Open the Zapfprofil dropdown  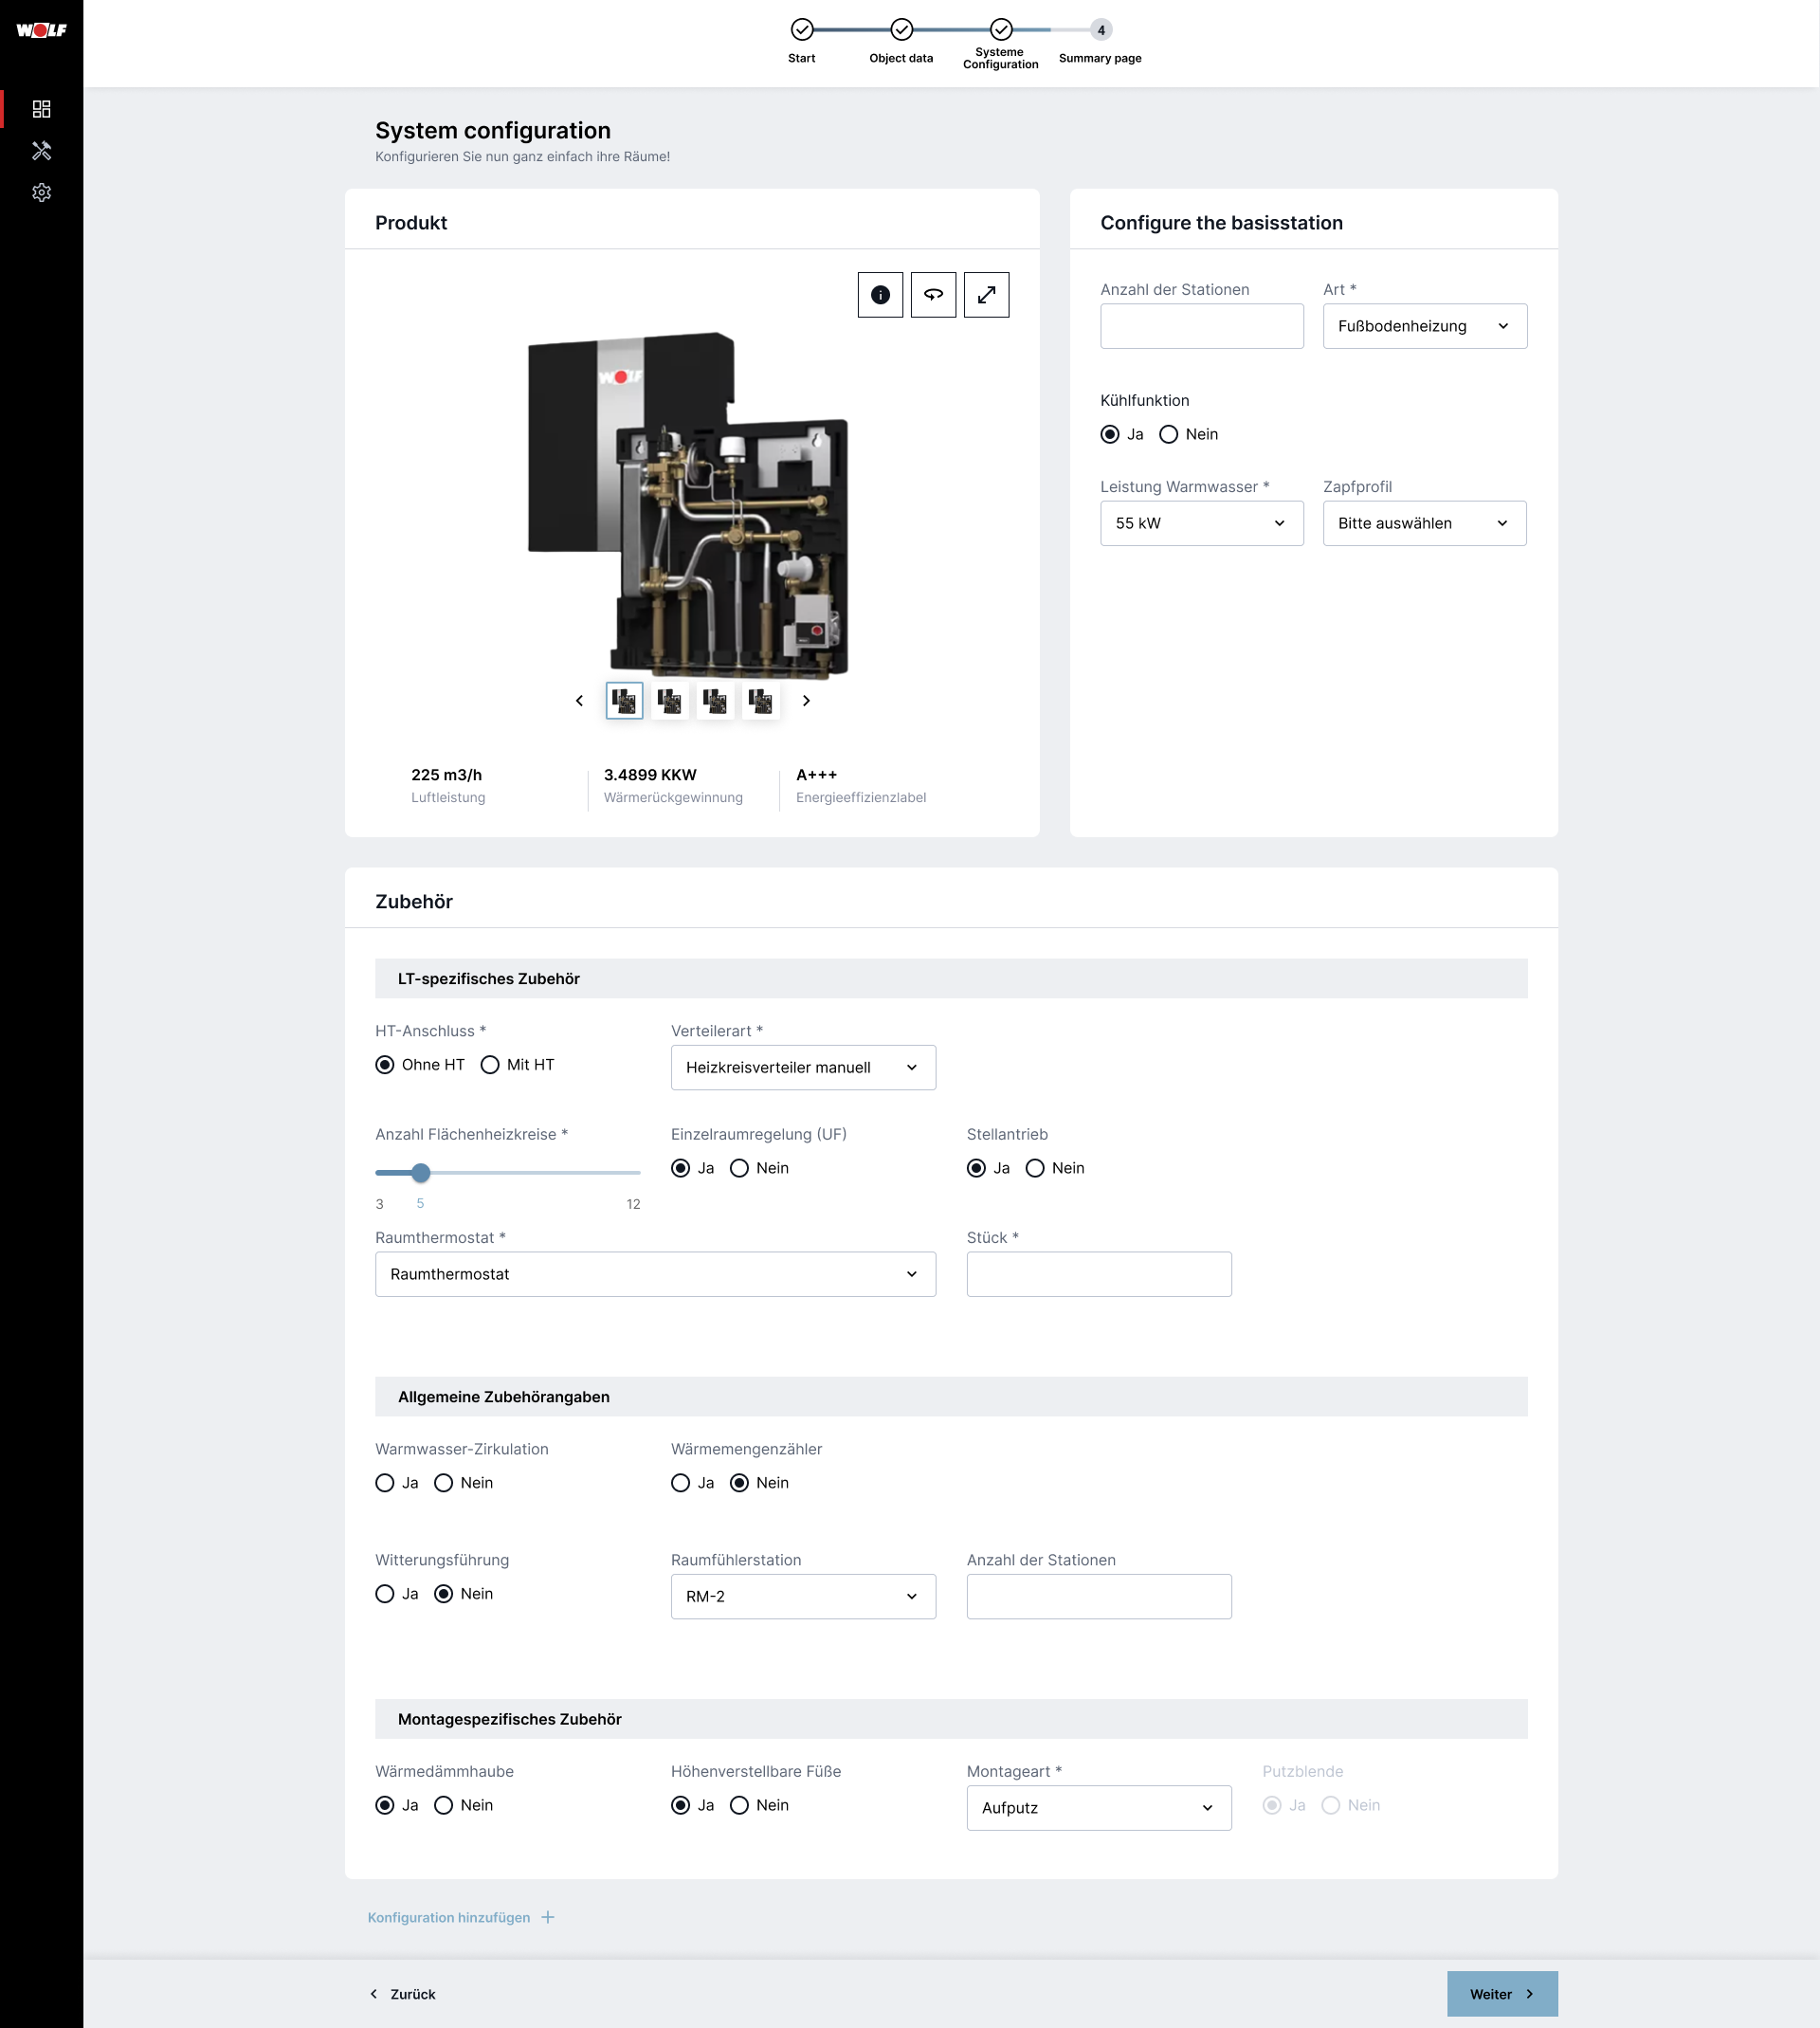[x=1424, y=523]
